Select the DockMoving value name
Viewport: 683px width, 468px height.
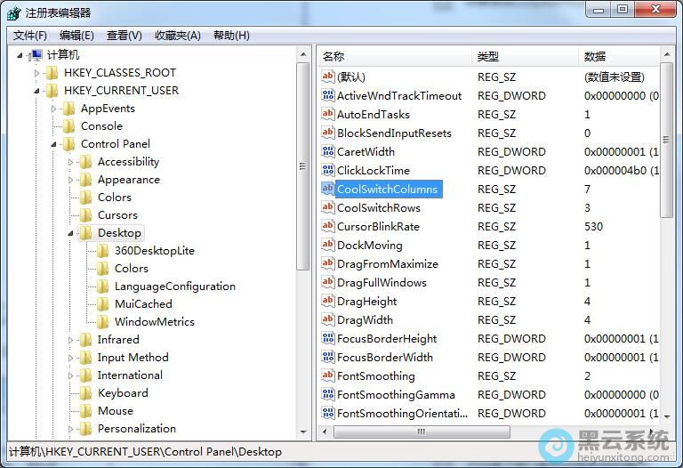coord(370,246)
